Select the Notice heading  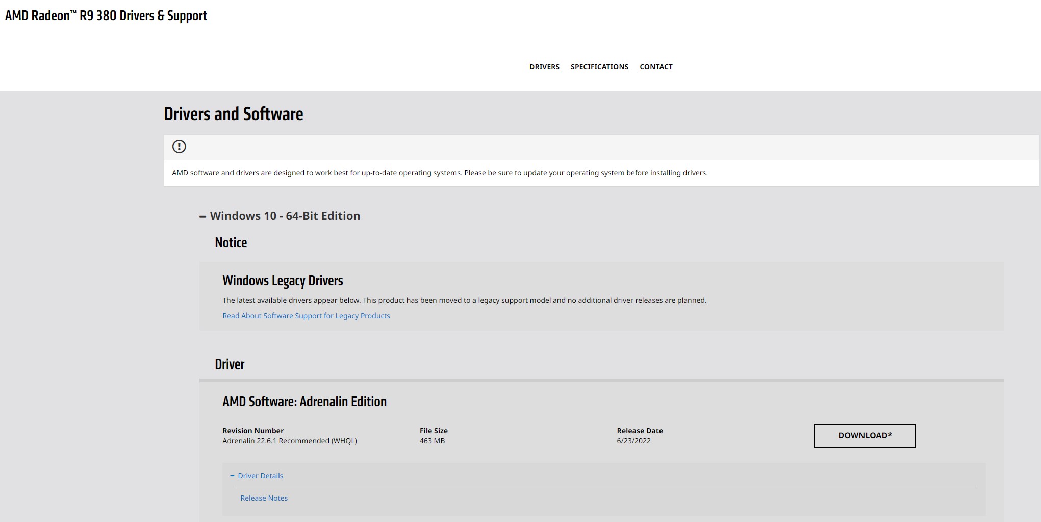coord(231,243)
